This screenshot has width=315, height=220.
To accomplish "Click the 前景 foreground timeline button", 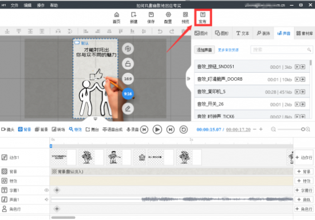I will click(x=41, y=129).
